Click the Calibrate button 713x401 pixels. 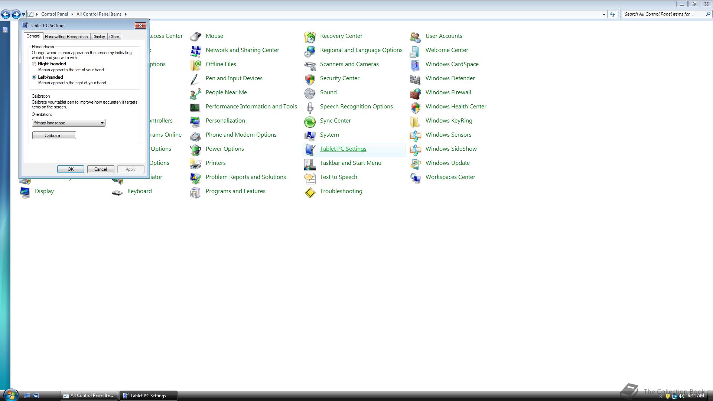54,136
